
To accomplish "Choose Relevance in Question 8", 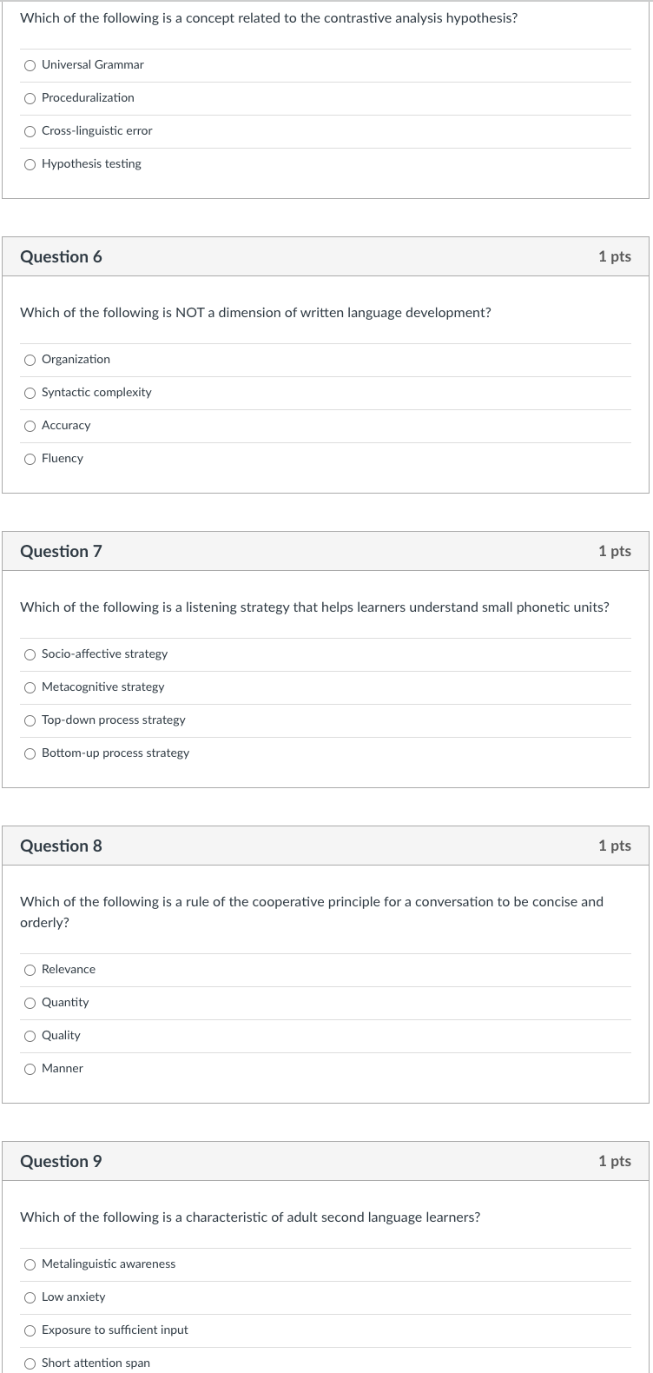I will coord(30,970).
